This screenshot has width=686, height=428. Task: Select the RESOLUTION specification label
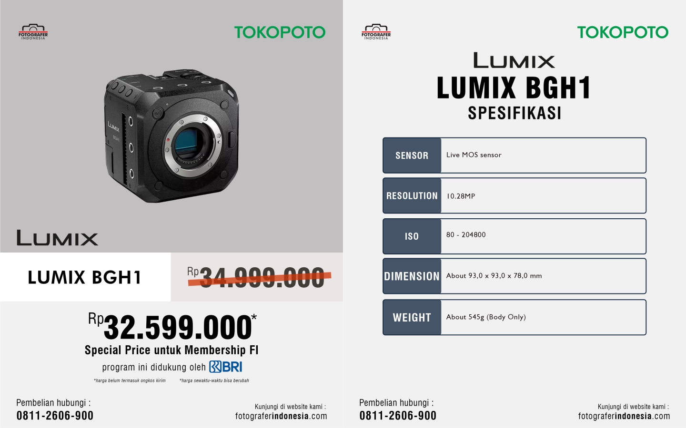point(412,196)
